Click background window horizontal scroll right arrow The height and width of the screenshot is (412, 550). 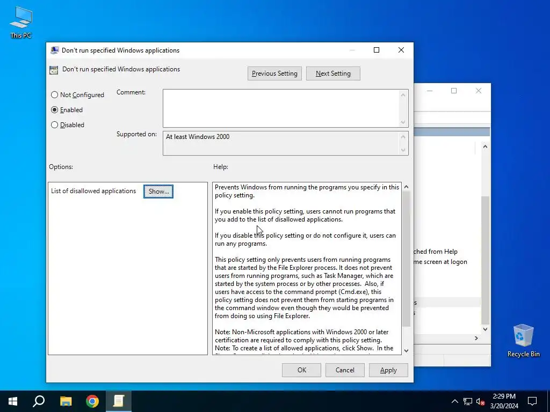[x=476, y=338]
